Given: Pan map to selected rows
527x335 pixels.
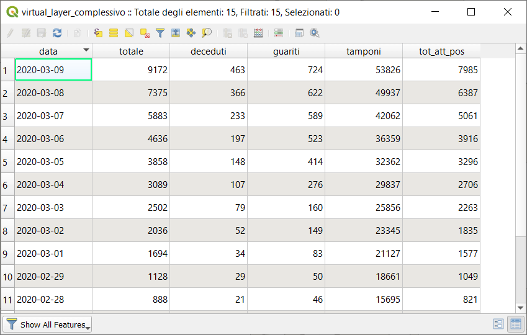Looking at the screenshot, I should click(191, 33).
